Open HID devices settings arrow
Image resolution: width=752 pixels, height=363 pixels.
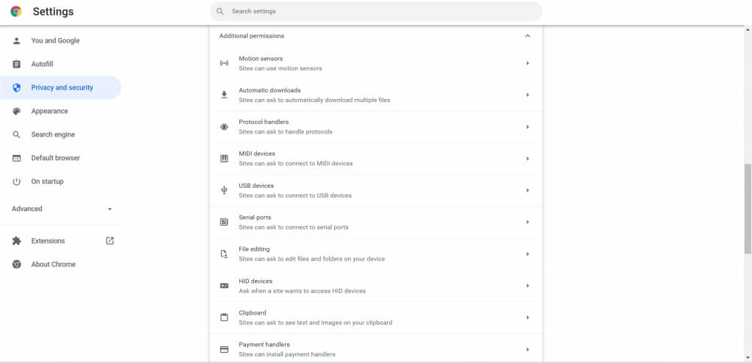(527, 286)
